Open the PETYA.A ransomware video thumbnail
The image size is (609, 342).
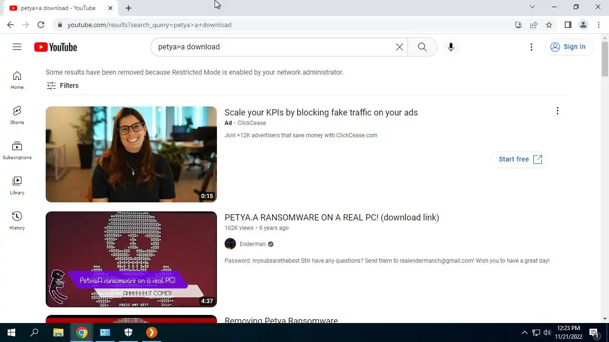pyautogui.click(x=131, y=259)
